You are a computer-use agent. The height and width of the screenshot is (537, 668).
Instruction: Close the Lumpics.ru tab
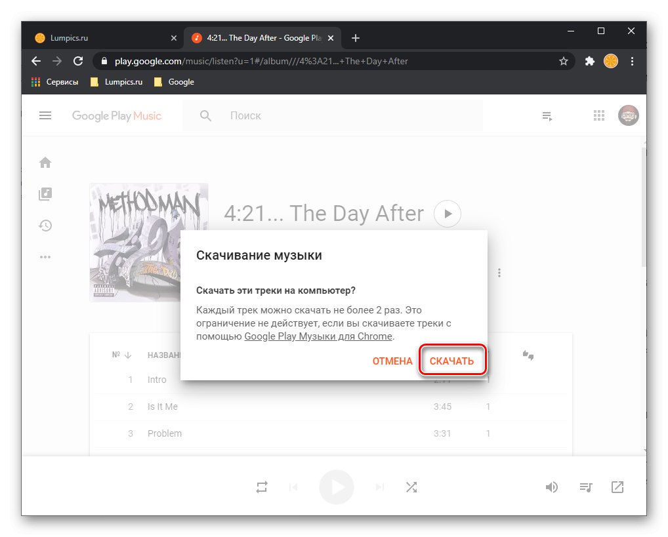pos(174,38)
